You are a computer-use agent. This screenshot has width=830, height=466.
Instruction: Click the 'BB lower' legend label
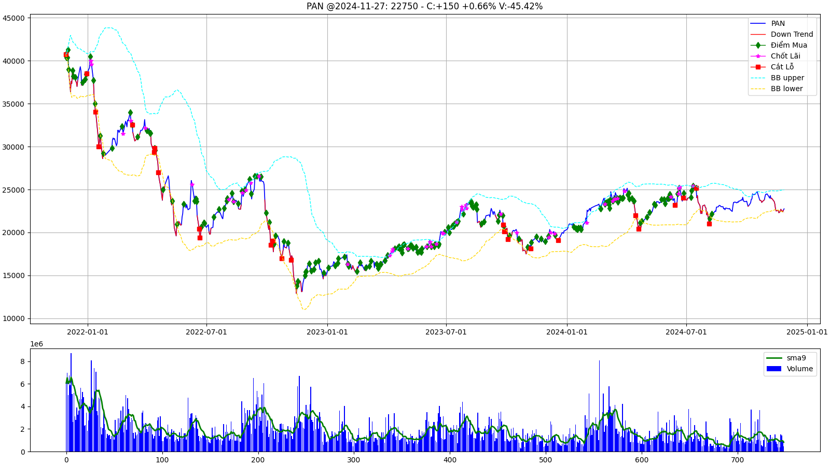(x=787, y=89)
